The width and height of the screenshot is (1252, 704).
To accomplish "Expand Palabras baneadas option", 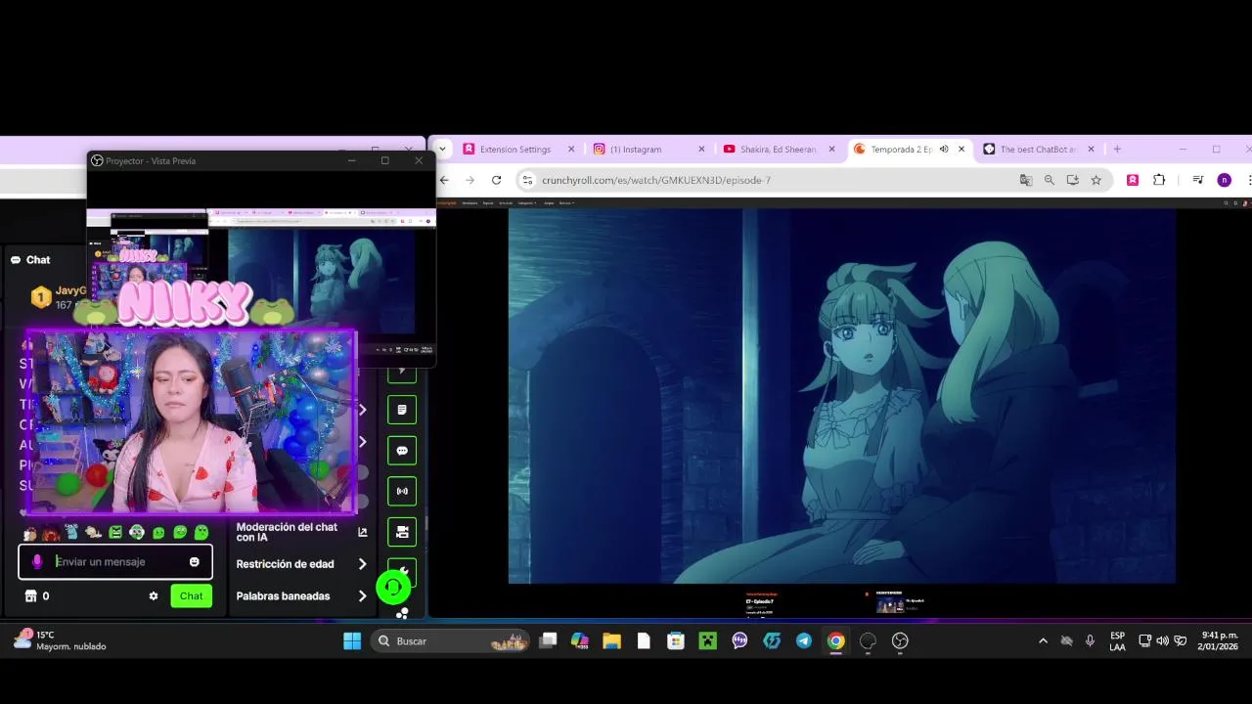I will [362, 596].
